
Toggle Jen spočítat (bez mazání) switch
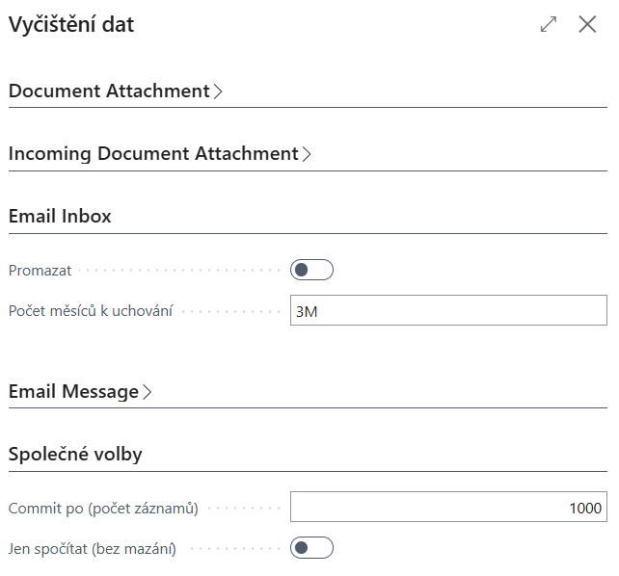tap(311, 548)
